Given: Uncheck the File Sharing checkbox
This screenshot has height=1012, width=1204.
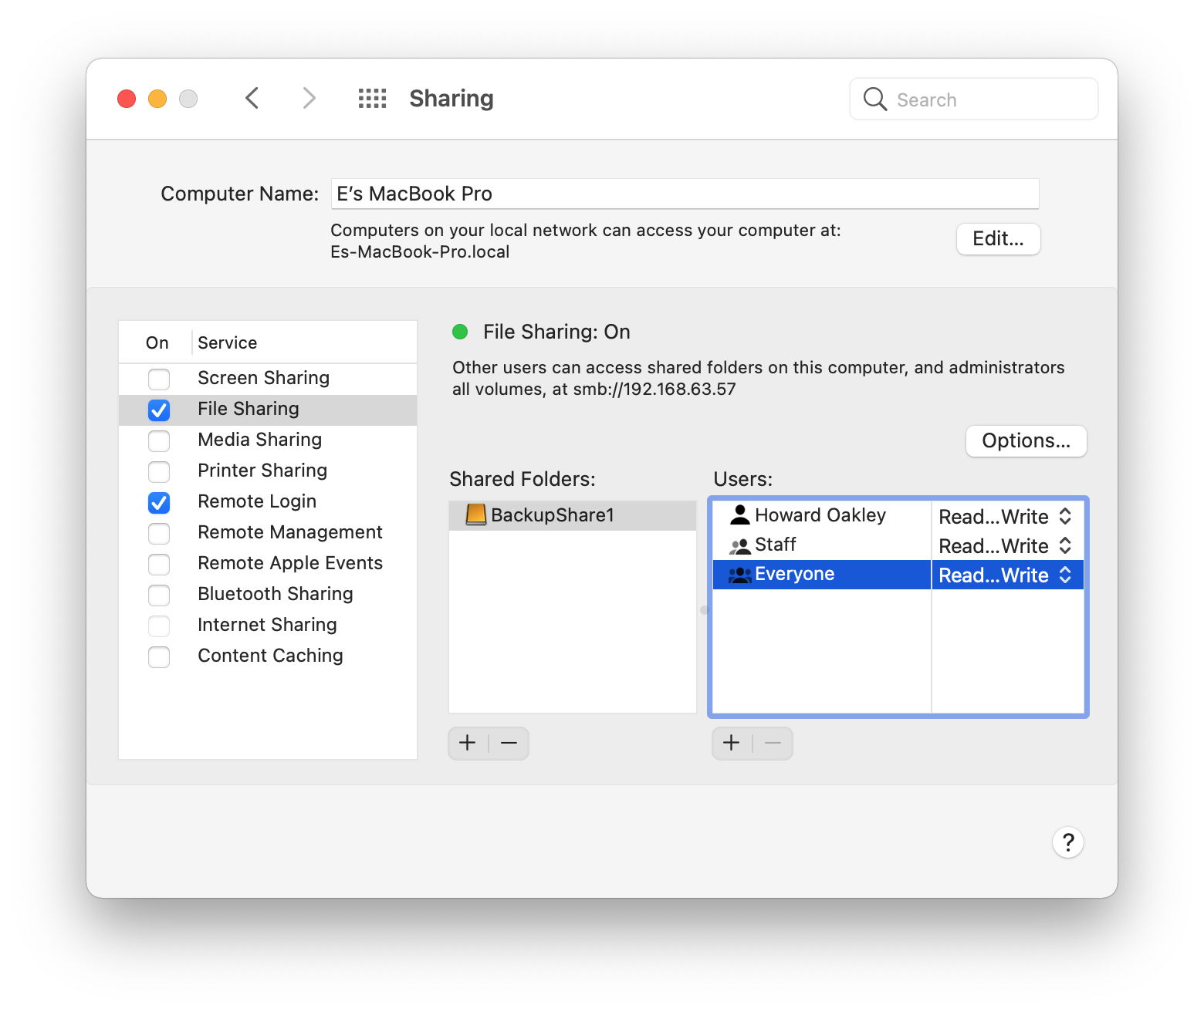Looking at the screenshot, I should [159, 410].
